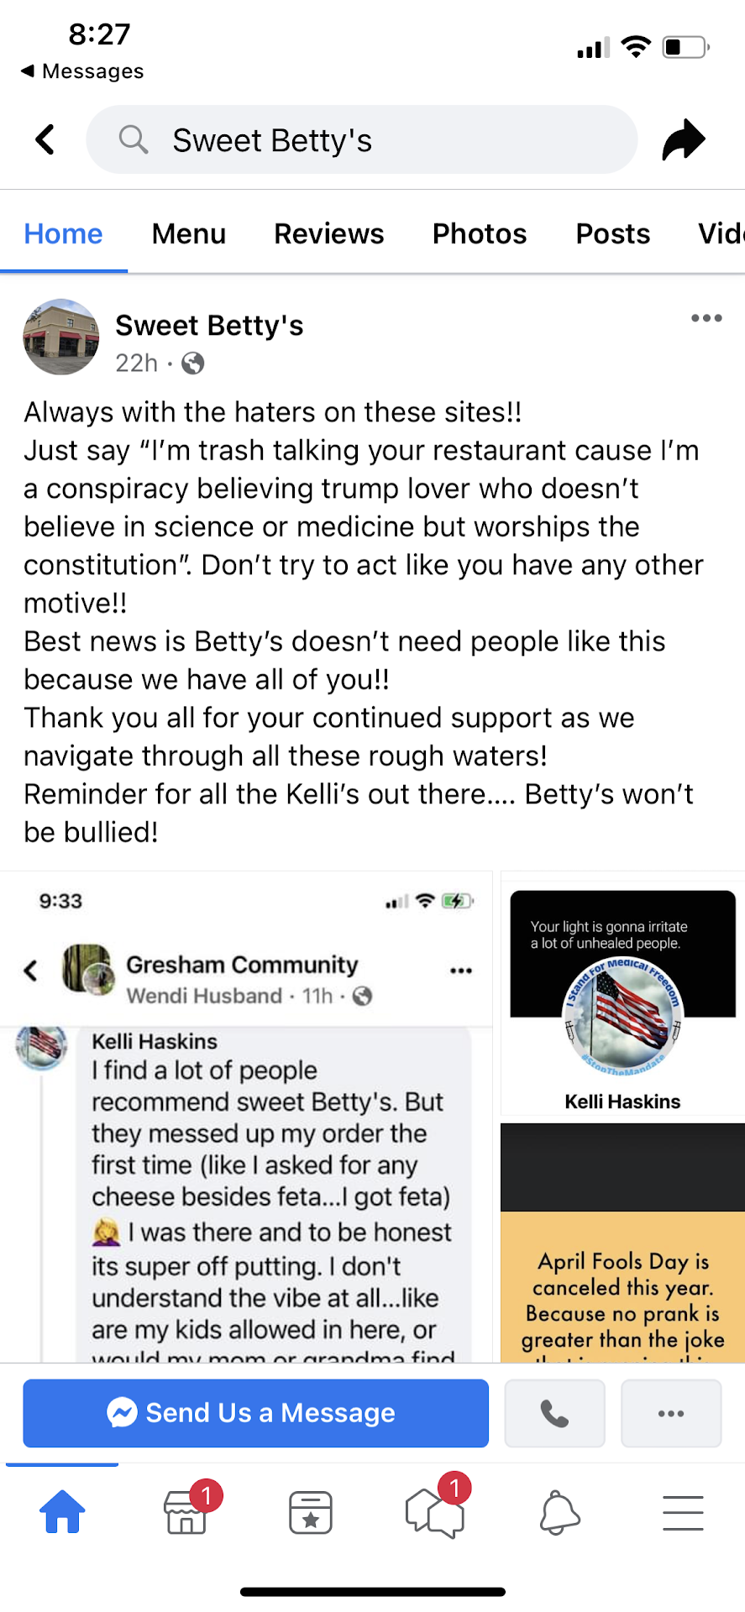745x1612 pixels.
Task: Open the Photos tab
Action: click(480, 233)
